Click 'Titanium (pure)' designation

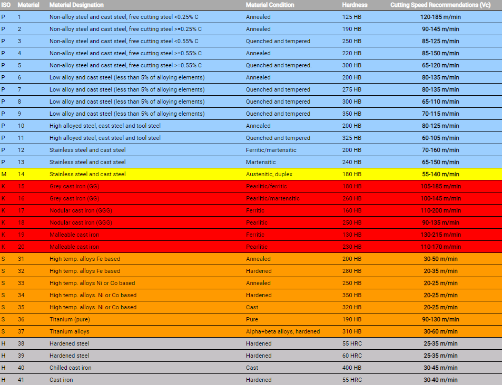70,319
